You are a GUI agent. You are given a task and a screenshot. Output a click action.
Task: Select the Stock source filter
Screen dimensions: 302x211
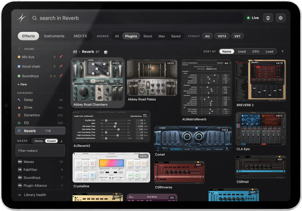pos(148,36)
